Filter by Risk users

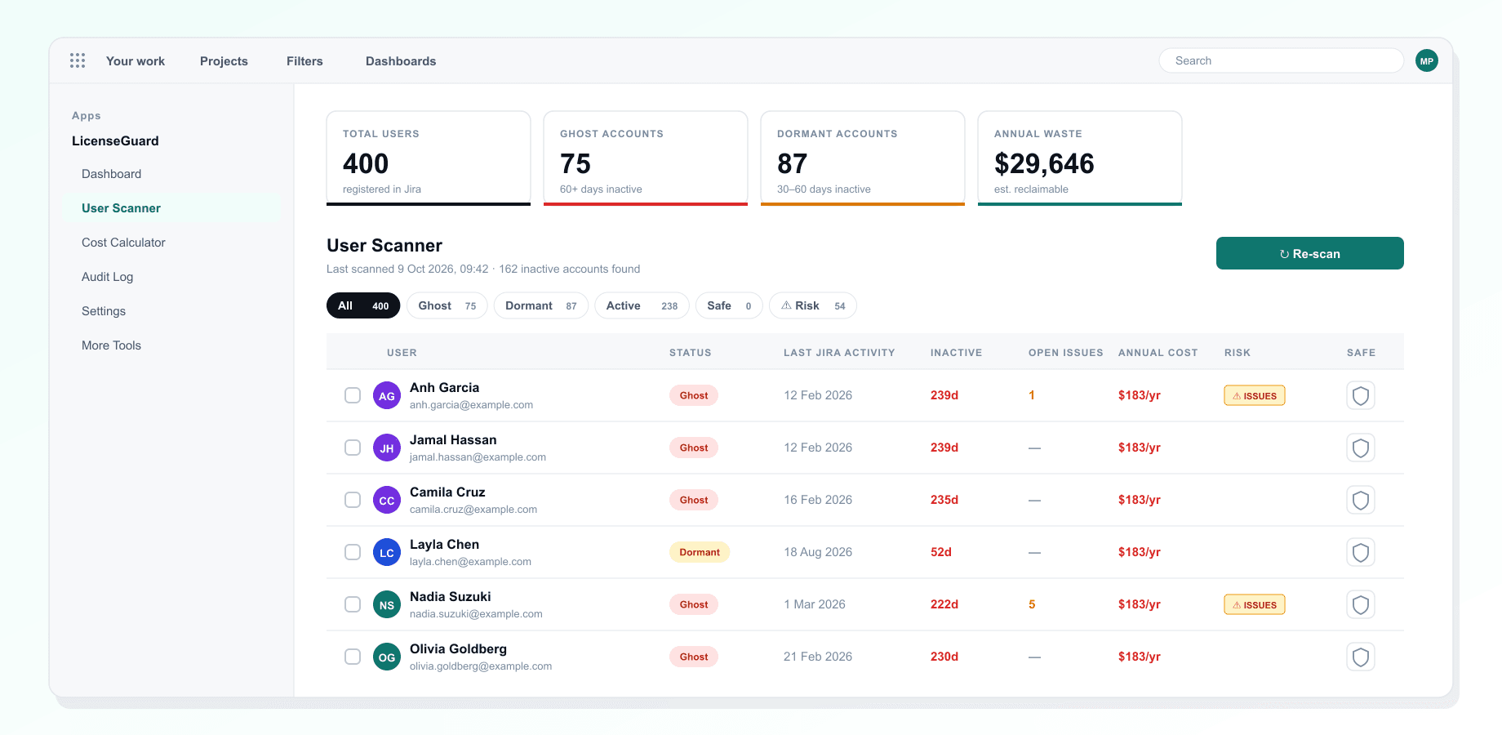(x=813, y=305)
